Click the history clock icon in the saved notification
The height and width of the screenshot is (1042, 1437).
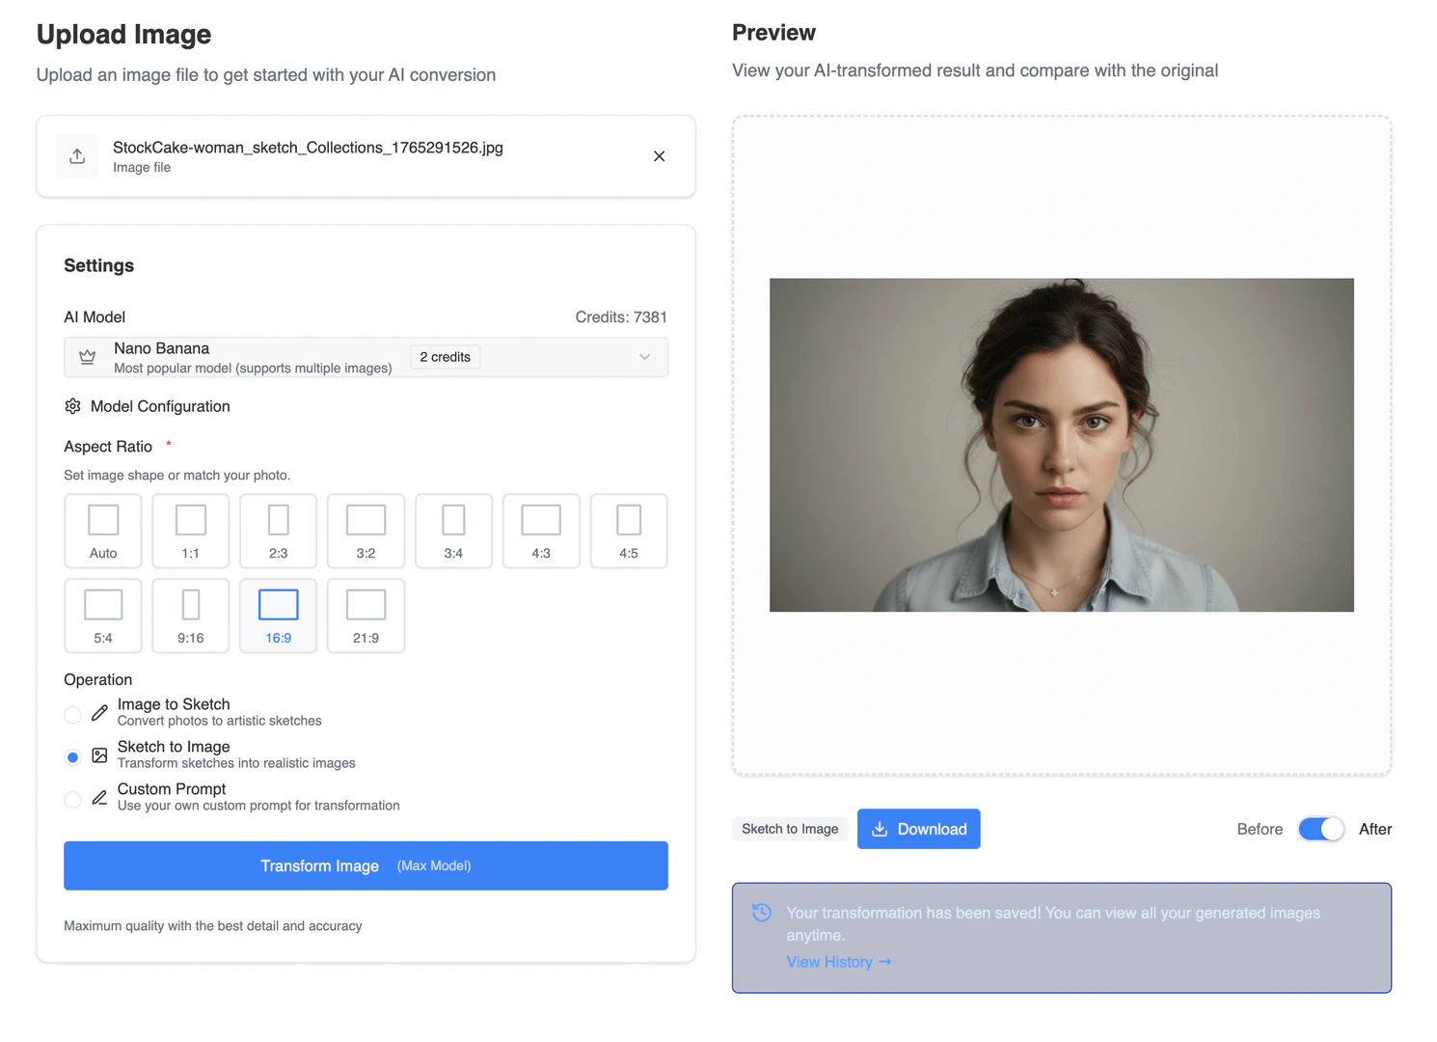click(x=762, y=912)
